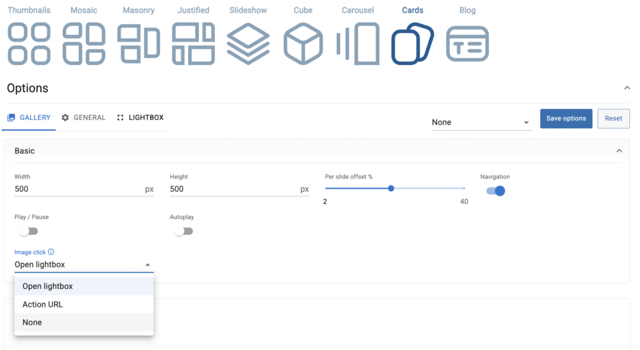Collapse the Basic panel chevron
This screenshot has width=640, height=350.
click(619, 151)
